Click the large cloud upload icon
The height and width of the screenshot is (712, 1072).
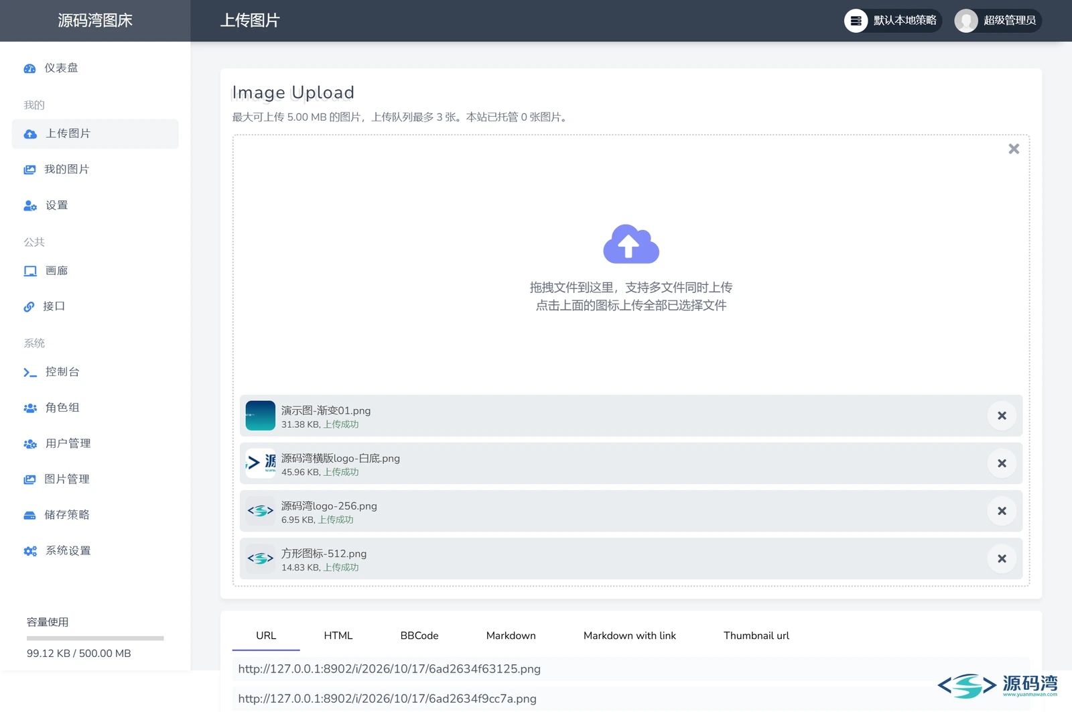[631, 244]
